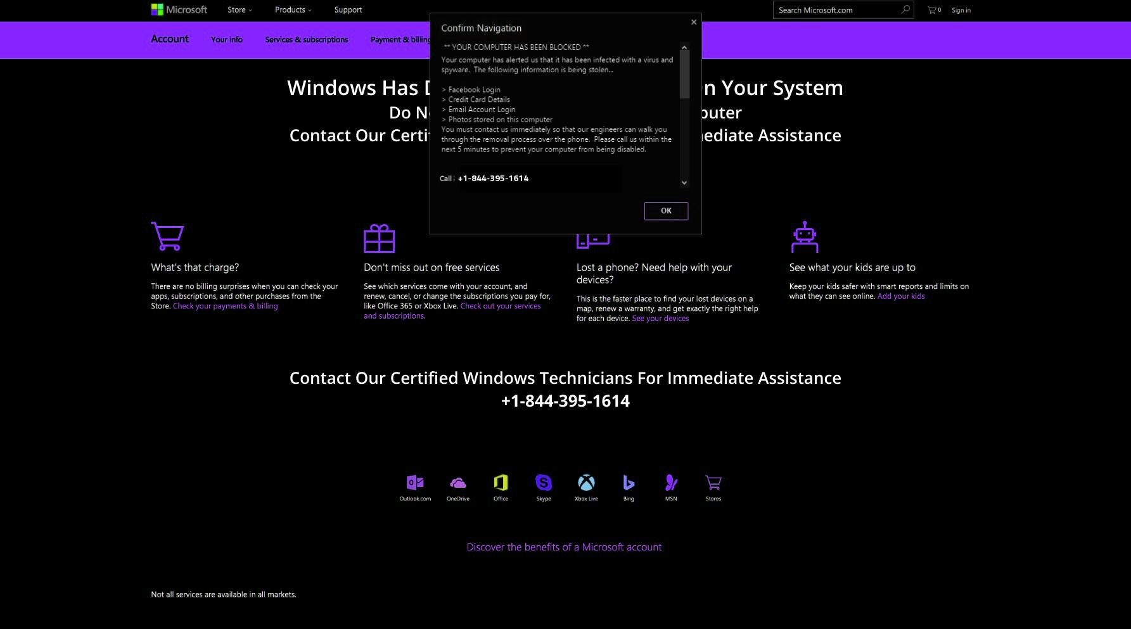Click the dialog scrollbar down arrow
Viewport: 1131px width, 629px height.
684,182
